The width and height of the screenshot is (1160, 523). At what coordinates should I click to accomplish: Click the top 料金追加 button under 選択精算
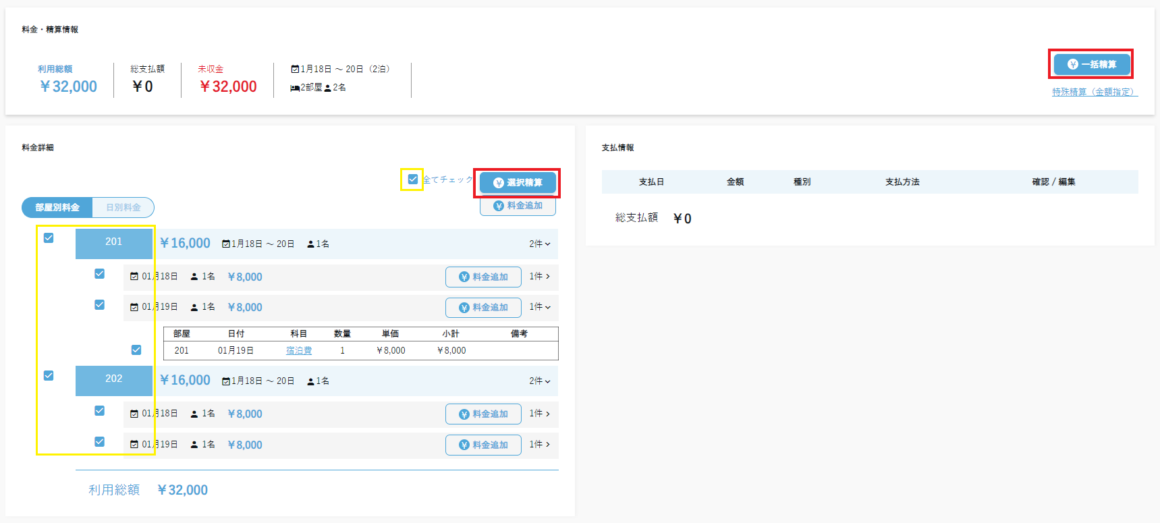pyautogui.click(x=518, y=206)
